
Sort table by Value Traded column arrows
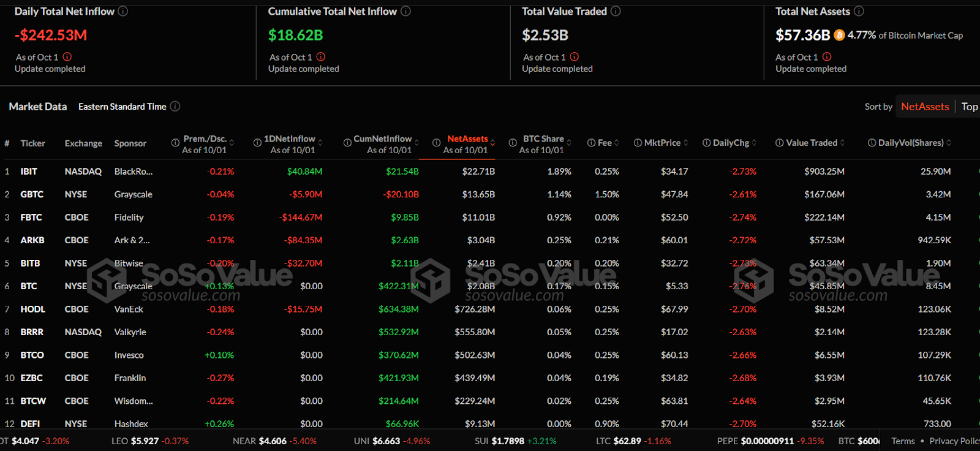(x=842, y=143)
